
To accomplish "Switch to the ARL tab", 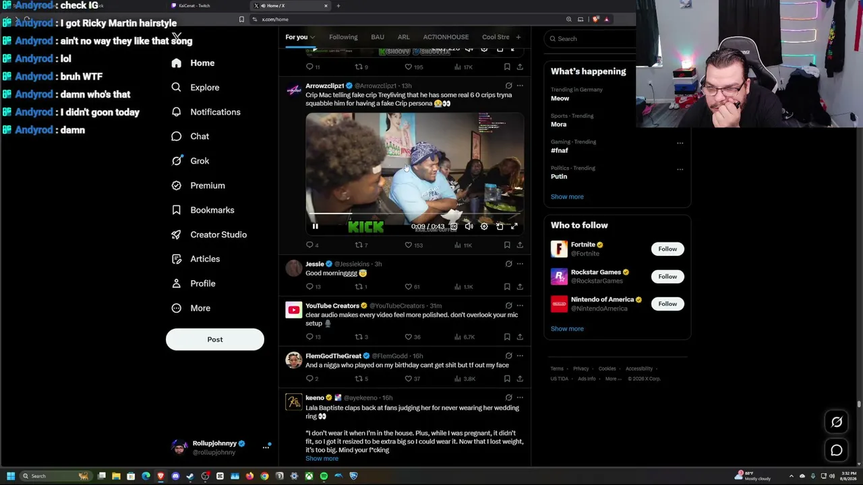I will (404, 37).
